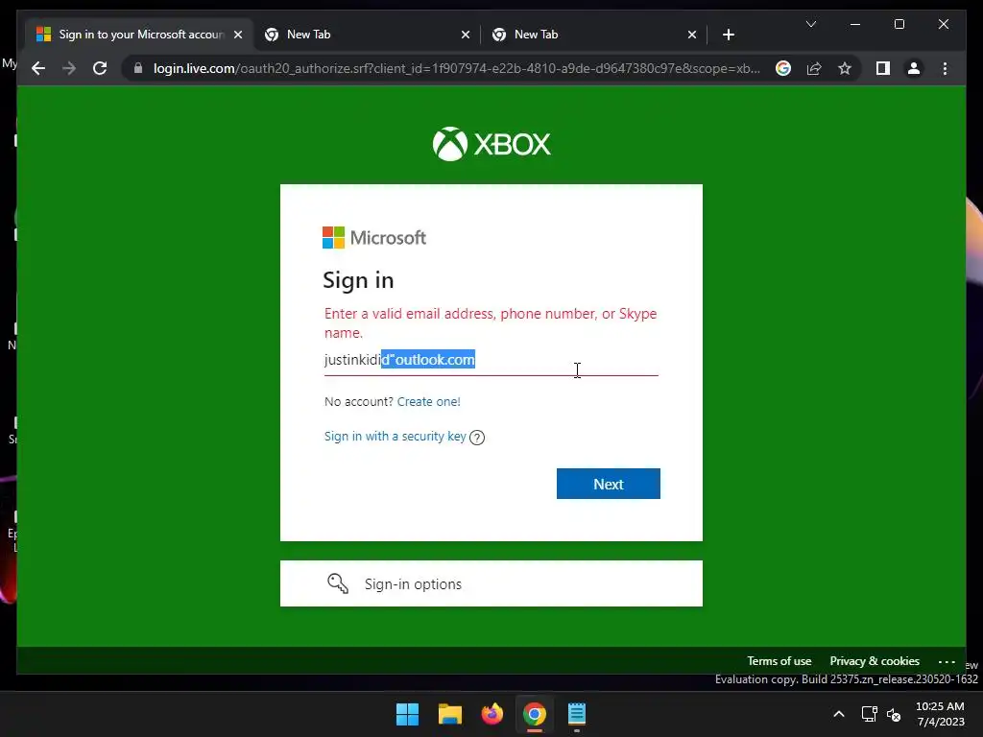Open the Windows Start menu
The width and height of the screenshot is (983, 737).
[x=407, y=714]
